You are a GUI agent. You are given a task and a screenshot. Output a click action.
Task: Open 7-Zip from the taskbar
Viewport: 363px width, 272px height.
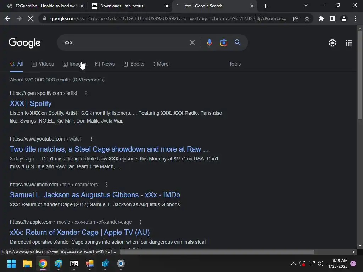click(x=74, y=263)
